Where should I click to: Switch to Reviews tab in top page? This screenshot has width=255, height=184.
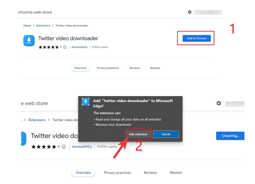tap(134, 68)
